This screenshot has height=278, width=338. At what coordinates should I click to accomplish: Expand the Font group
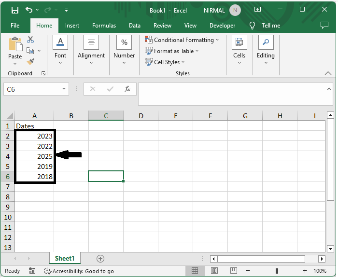point(60,50)
